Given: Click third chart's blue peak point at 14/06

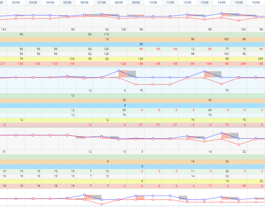Looking at the screenshot, I should (221, 133).
